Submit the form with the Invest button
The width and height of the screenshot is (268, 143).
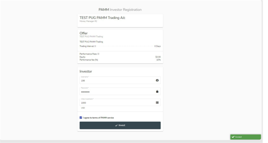[120, 125]
